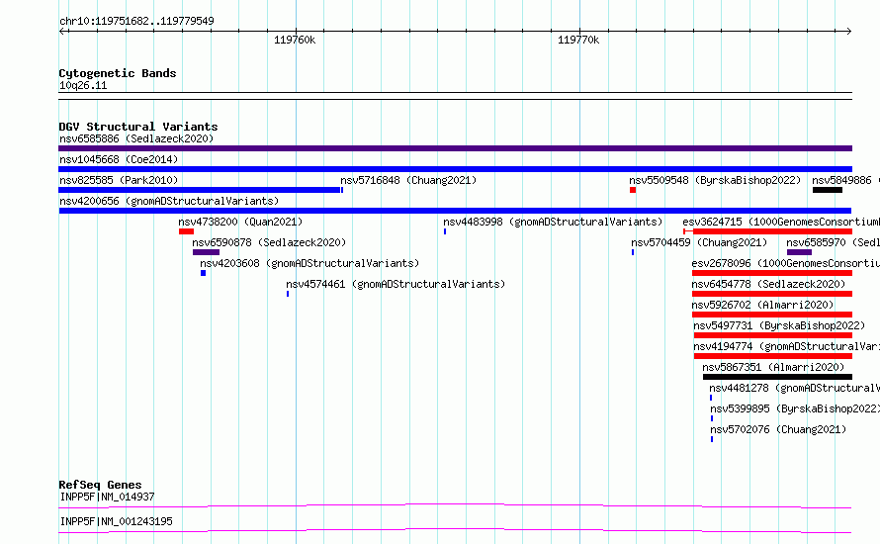
Task: Select the nsv5867351 (Almarri2020) label
Action: point(773,367)
